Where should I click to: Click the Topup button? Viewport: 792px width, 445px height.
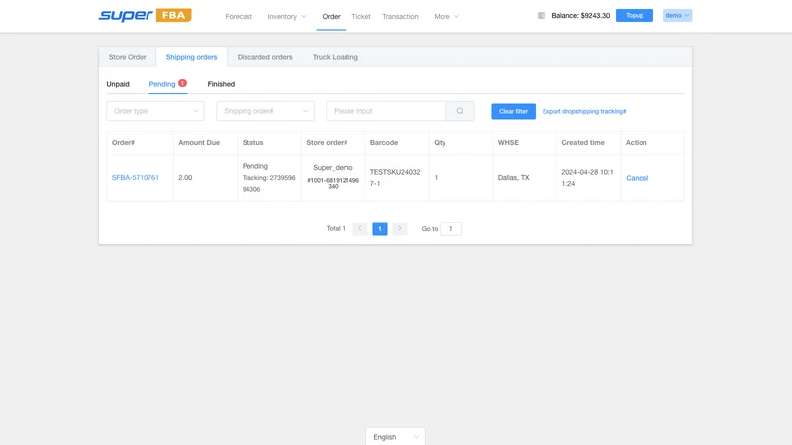tap(635, 16)
